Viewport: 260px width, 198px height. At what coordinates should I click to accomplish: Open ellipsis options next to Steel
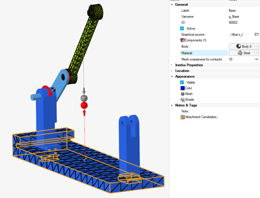pyautogui.click(x=256, y=53)
